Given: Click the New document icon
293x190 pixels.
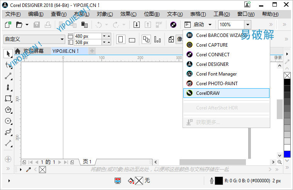Looking at the screenshot, I should pos(8,24).
